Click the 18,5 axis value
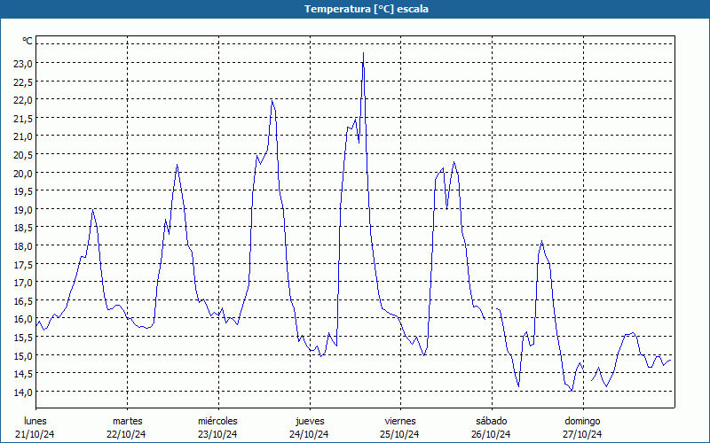Image resolution: width=710 pixels, height=443 pixels. pos(23,228)
